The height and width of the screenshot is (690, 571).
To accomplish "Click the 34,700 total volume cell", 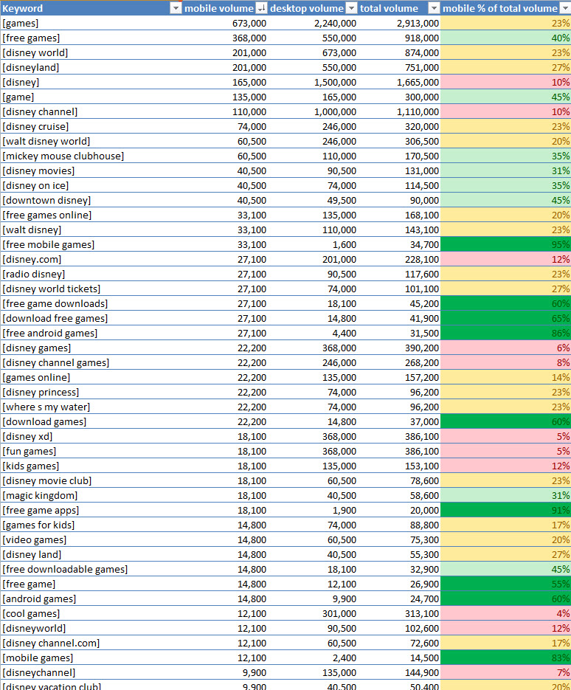I will pos(399,244).
